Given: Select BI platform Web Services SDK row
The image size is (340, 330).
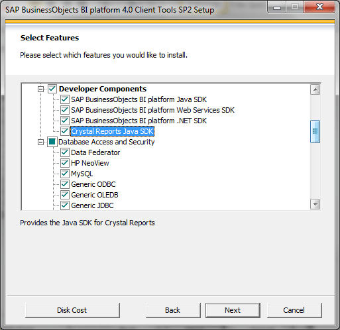Looking at the screenshot, I should 152,110.
